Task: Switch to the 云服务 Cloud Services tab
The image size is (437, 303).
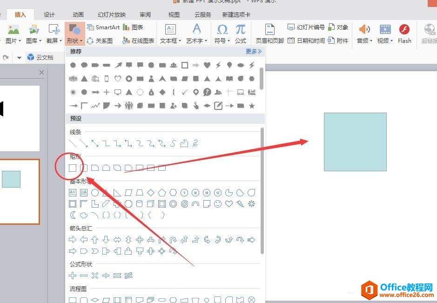Action: point(202,14)
